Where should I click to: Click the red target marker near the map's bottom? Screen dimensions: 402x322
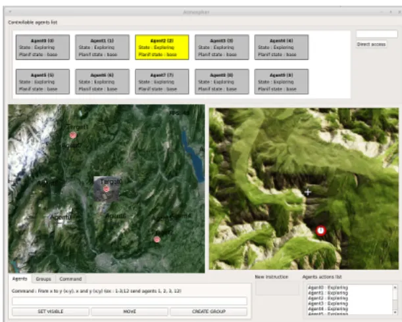click(157, 239)
